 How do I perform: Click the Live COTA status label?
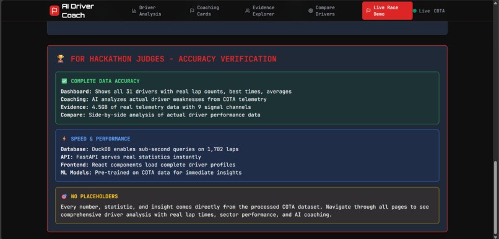[x=432, y=11]
